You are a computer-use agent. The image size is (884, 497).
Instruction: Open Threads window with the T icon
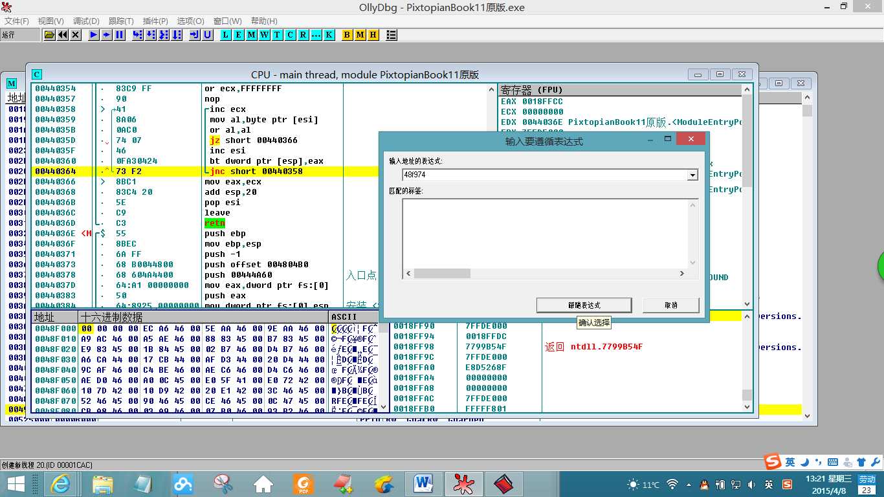click(x=278, y=35)
